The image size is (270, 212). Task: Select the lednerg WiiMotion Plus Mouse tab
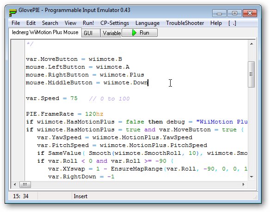(x=45, y=32)
